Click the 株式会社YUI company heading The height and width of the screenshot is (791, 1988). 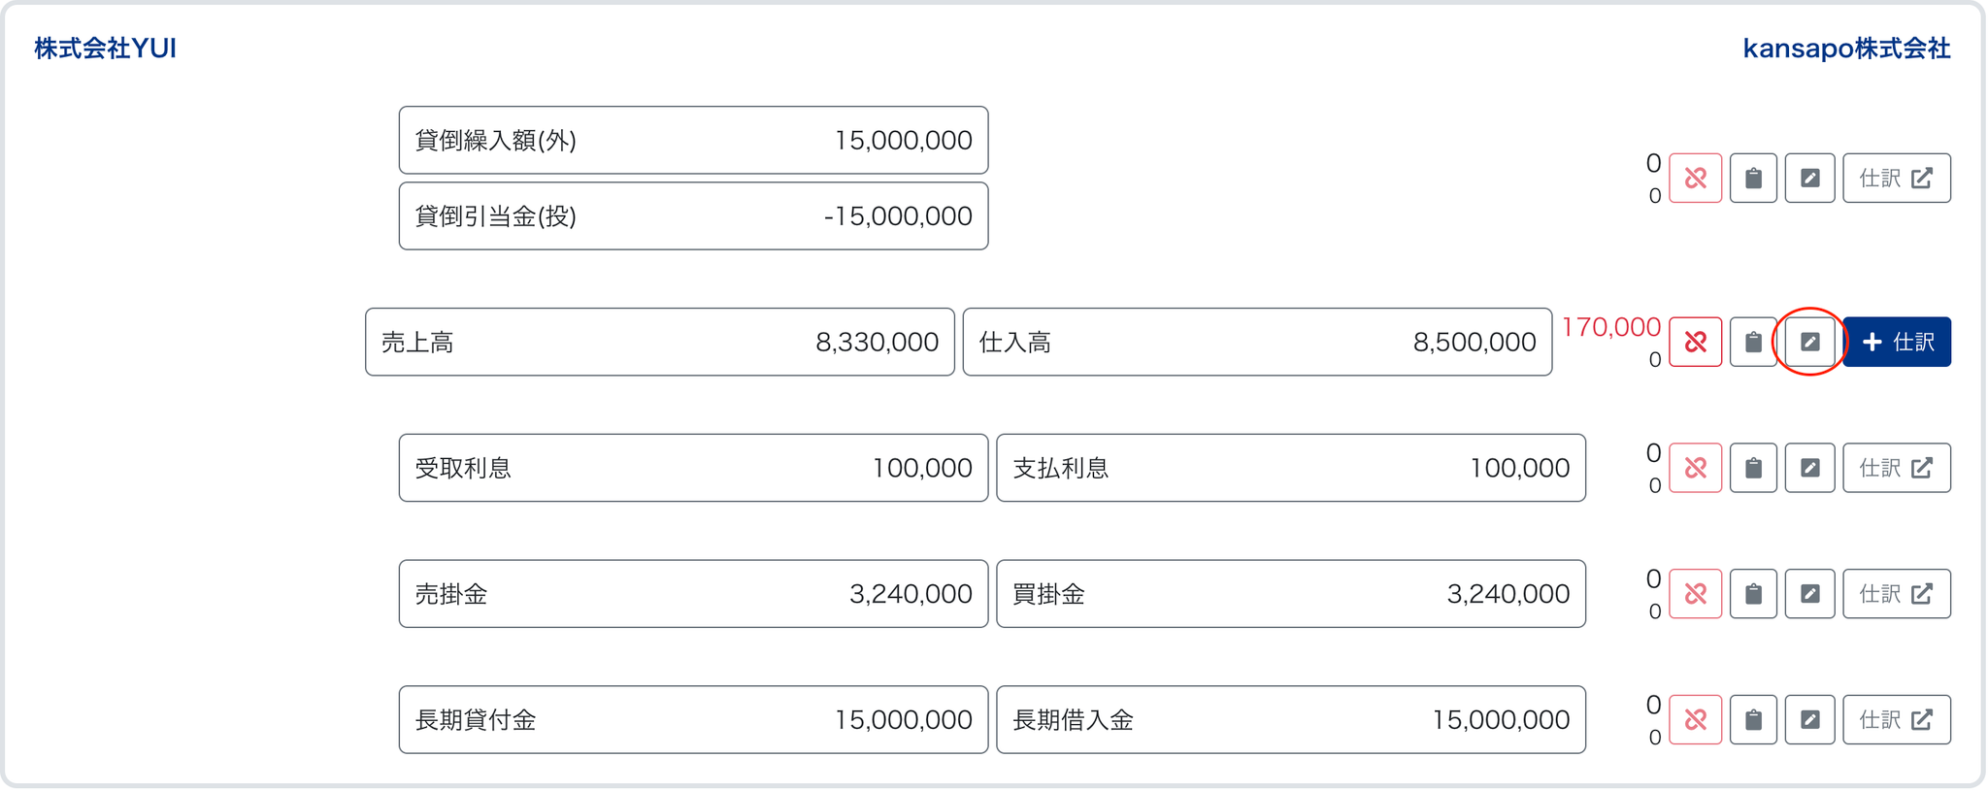(105, 49)
